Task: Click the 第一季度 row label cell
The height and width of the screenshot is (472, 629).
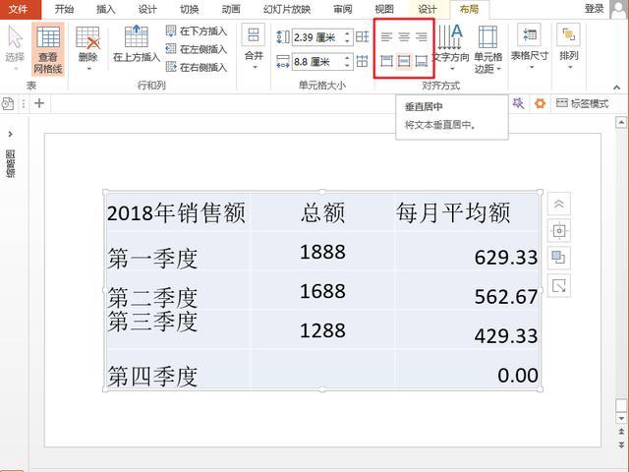Action: click(x=178, y=252)
